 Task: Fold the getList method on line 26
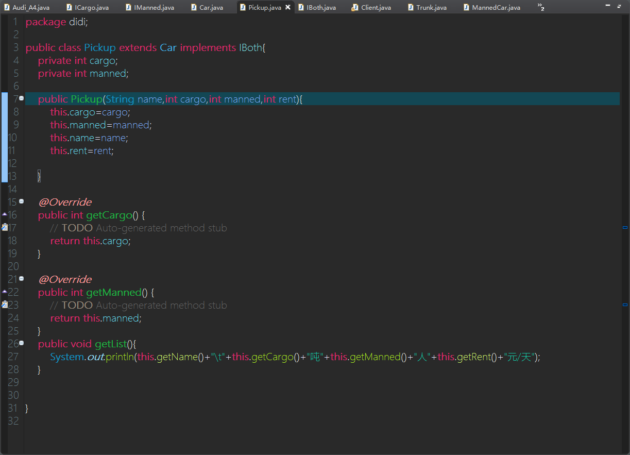[x=22, y=343]
